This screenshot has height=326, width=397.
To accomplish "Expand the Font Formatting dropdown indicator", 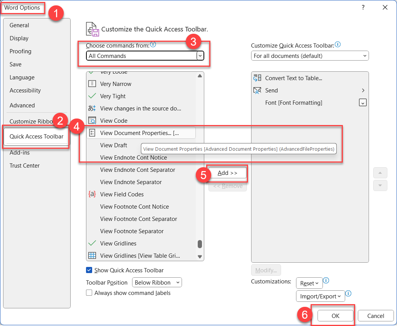I will (x=362, y=103).
